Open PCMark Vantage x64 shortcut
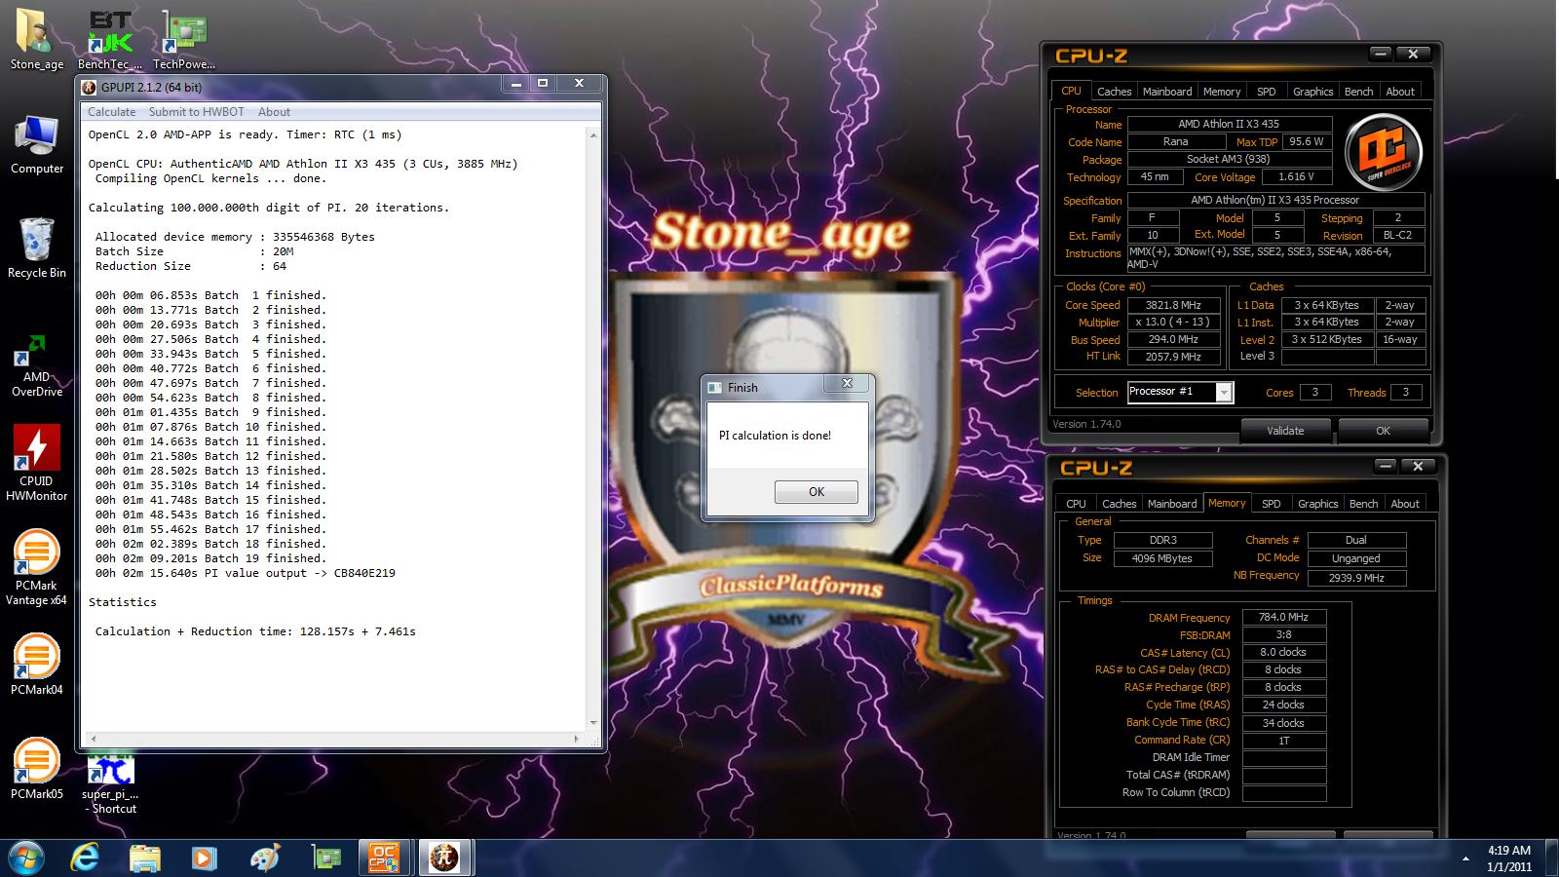Viewport: 1559px width, 877px height. (x=36, y=567)
